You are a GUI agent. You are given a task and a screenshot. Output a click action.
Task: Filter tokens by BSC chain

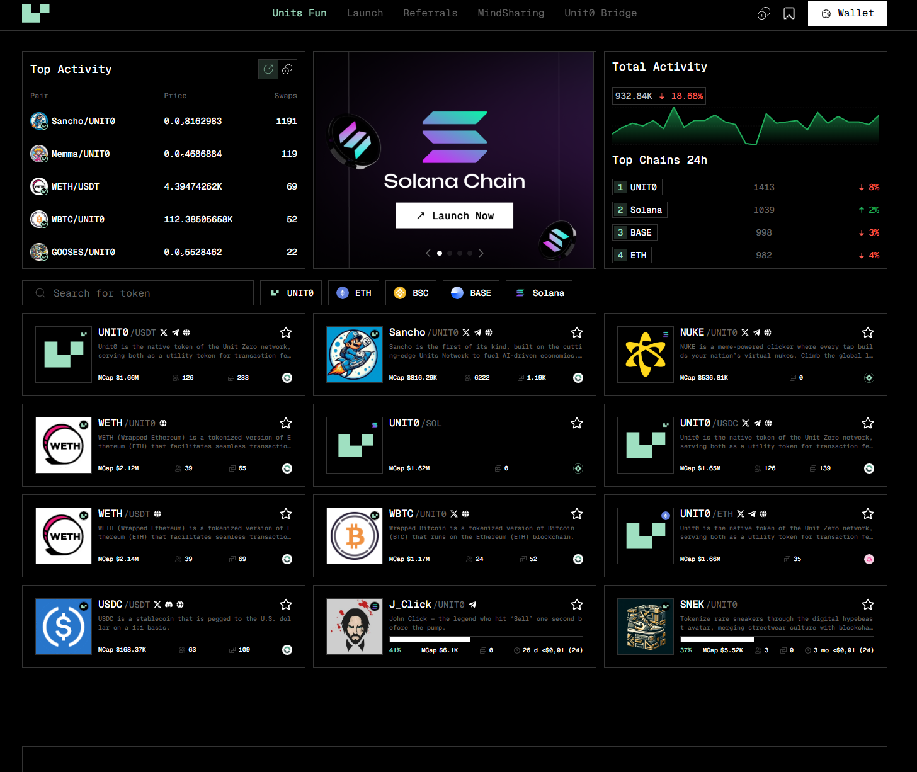click(411, 293)
